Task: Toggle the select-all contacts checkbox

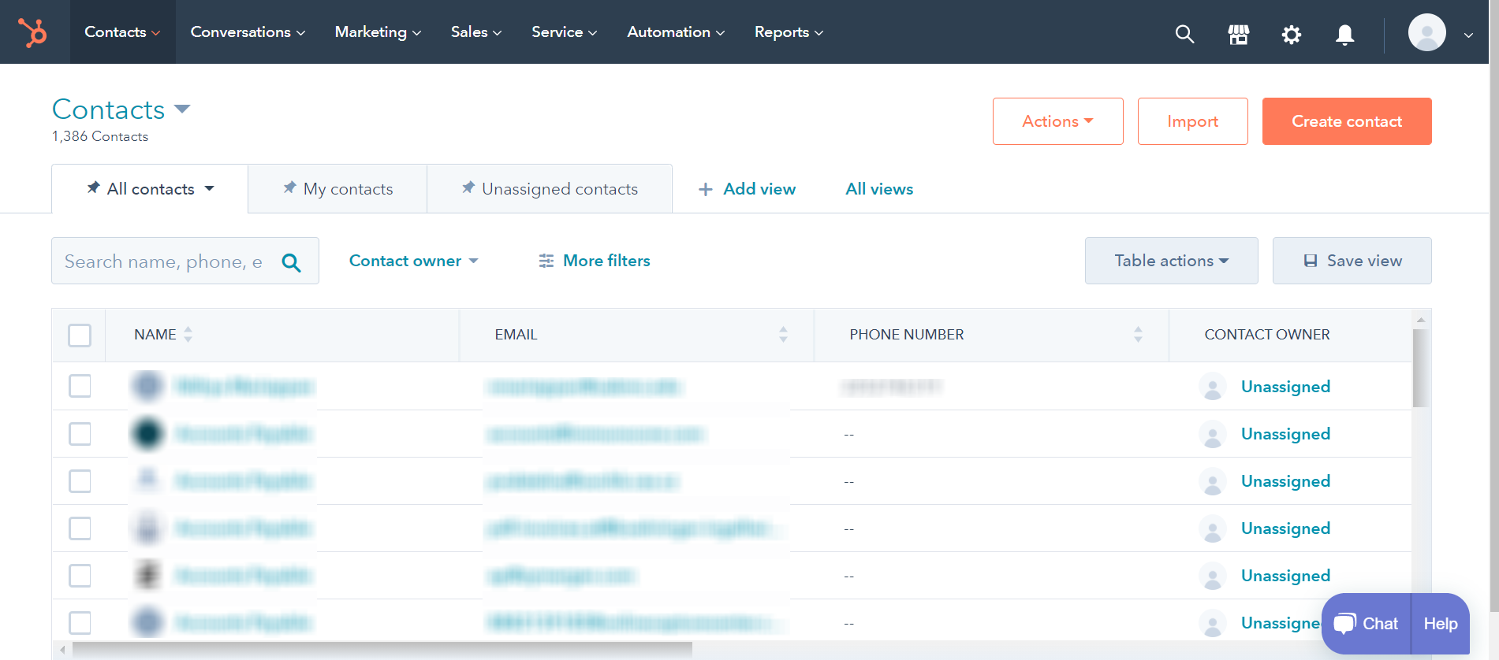Action: coord(80,336)
